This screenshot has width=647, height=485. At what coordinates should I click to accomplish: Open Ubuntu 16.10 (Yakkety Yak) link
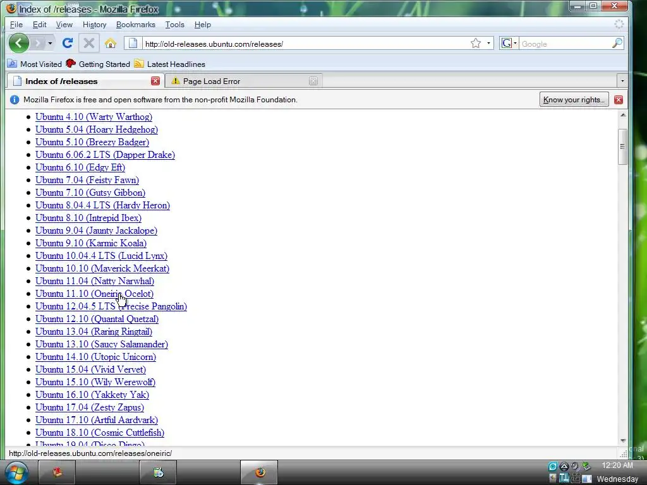tap(92, 395)
